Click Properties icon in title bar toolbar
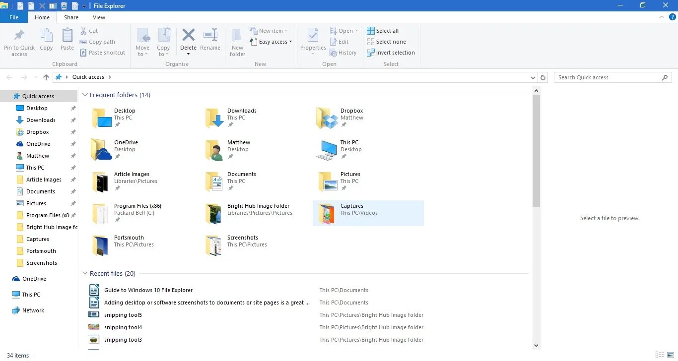The image size is (678, 361). tap(20, 6)
